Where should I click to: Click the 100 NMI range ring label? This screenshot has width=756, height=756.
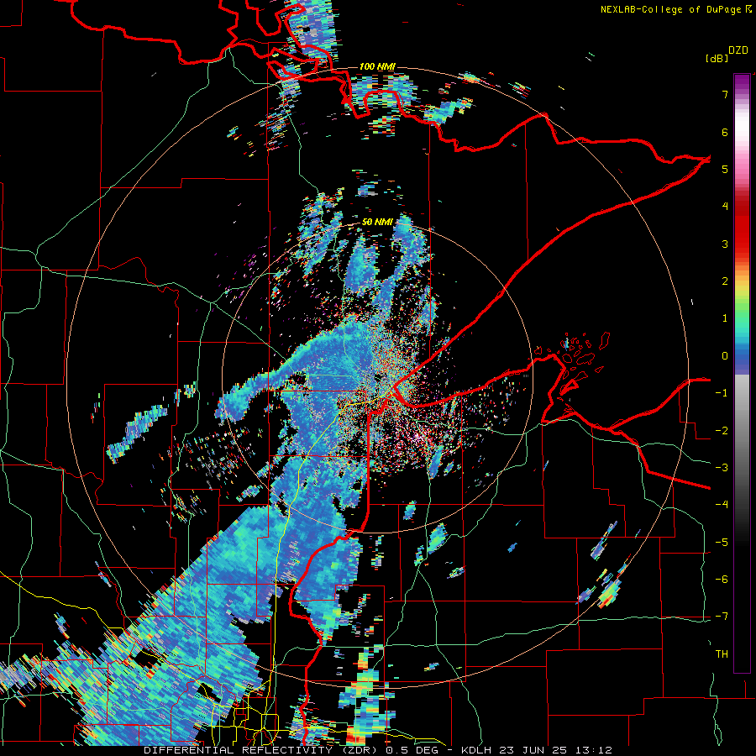coord(376,66)
